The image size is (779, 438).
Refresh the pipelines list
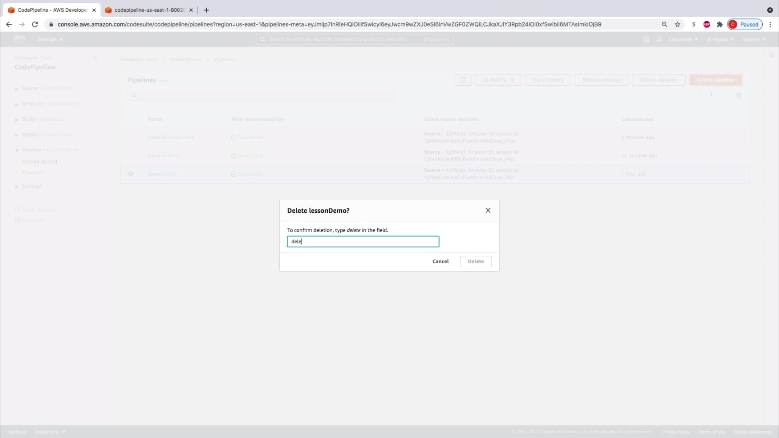463,80
